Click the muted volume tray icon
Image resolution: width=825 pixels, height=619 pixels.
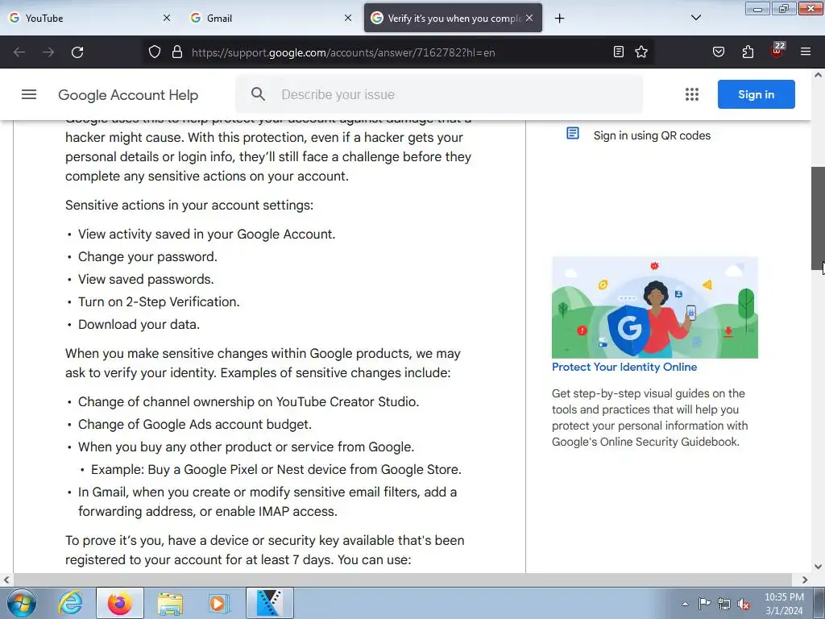pos(744,604)
